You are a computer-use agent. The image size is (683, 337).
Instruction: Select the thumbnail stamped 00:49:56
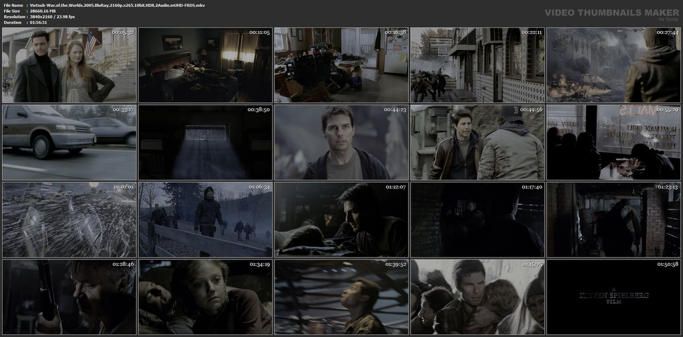pyautogui.click(x=478, y=142)
